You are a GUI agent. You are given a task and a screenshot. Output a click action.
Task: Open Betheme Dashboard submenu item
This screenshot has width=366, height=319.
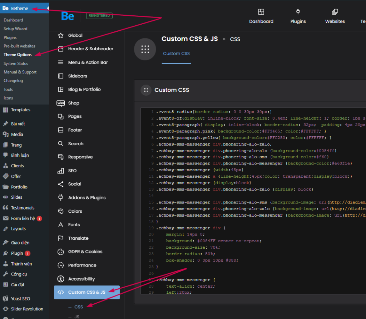coord(13,20)
